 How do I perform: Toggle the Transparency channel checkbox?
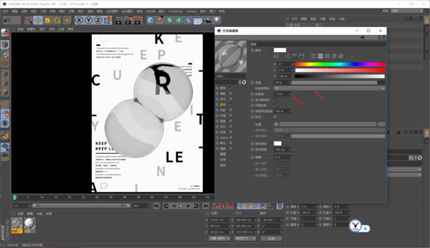(231, 104)
